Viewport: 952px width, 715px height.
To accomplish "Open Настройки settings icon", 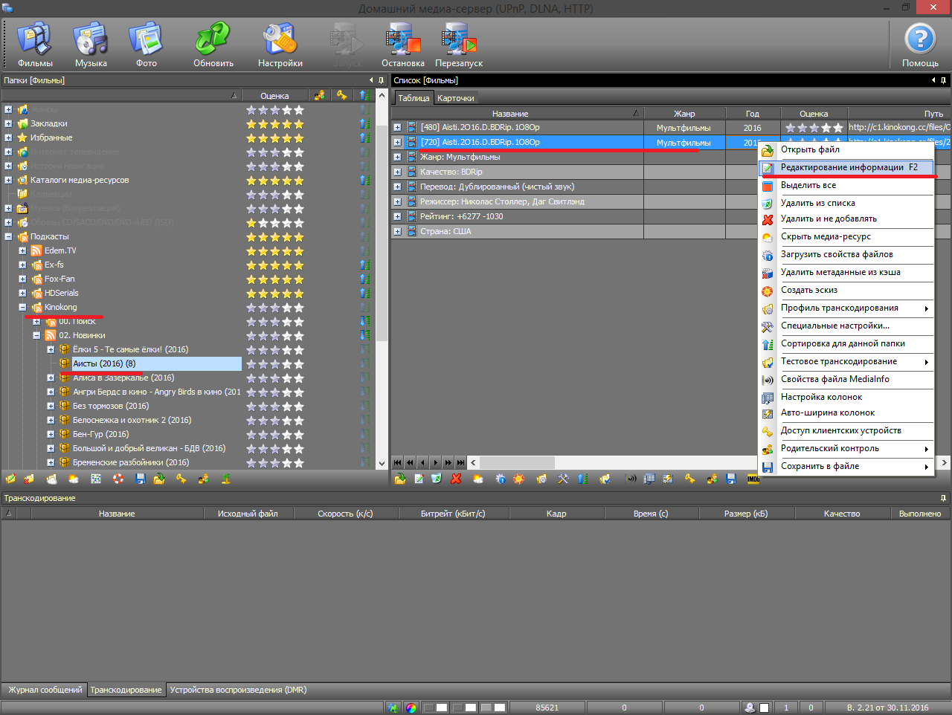I will 280,44.
